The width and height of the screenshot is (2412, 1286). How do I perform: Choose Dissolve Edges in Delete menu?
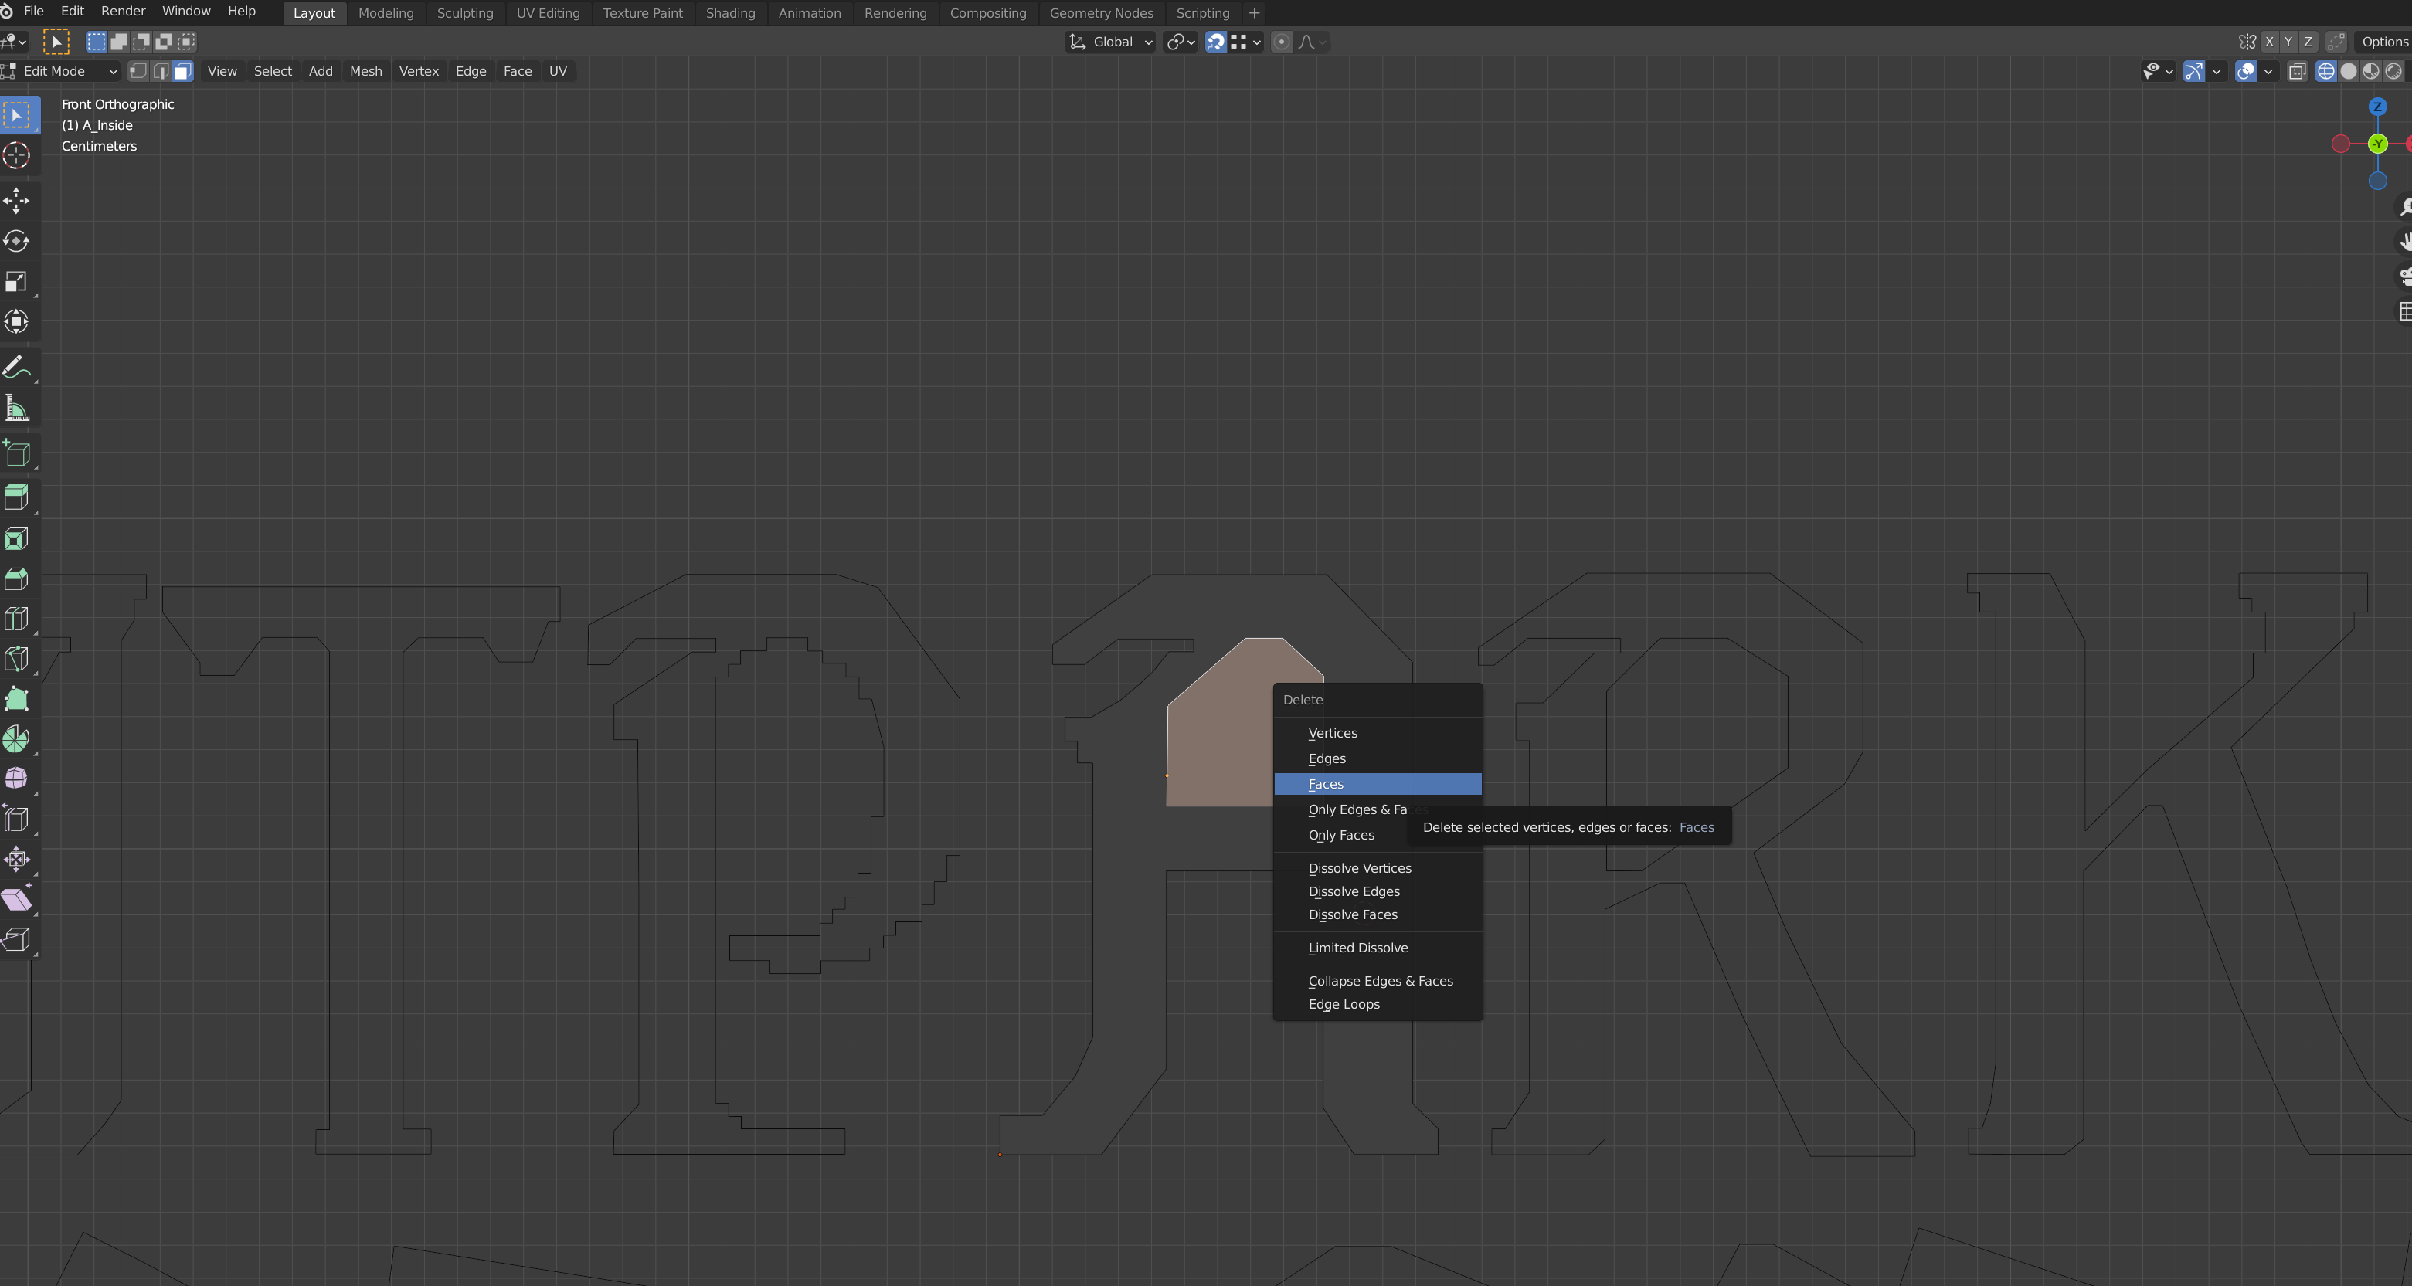[1378, 891]
